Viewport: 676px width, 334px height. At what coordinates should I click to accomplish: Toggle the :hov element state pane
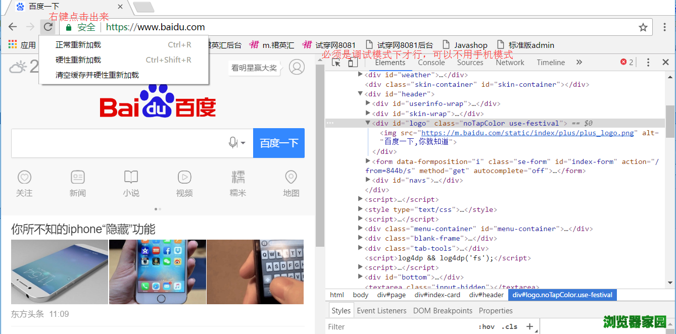(487, 326)
